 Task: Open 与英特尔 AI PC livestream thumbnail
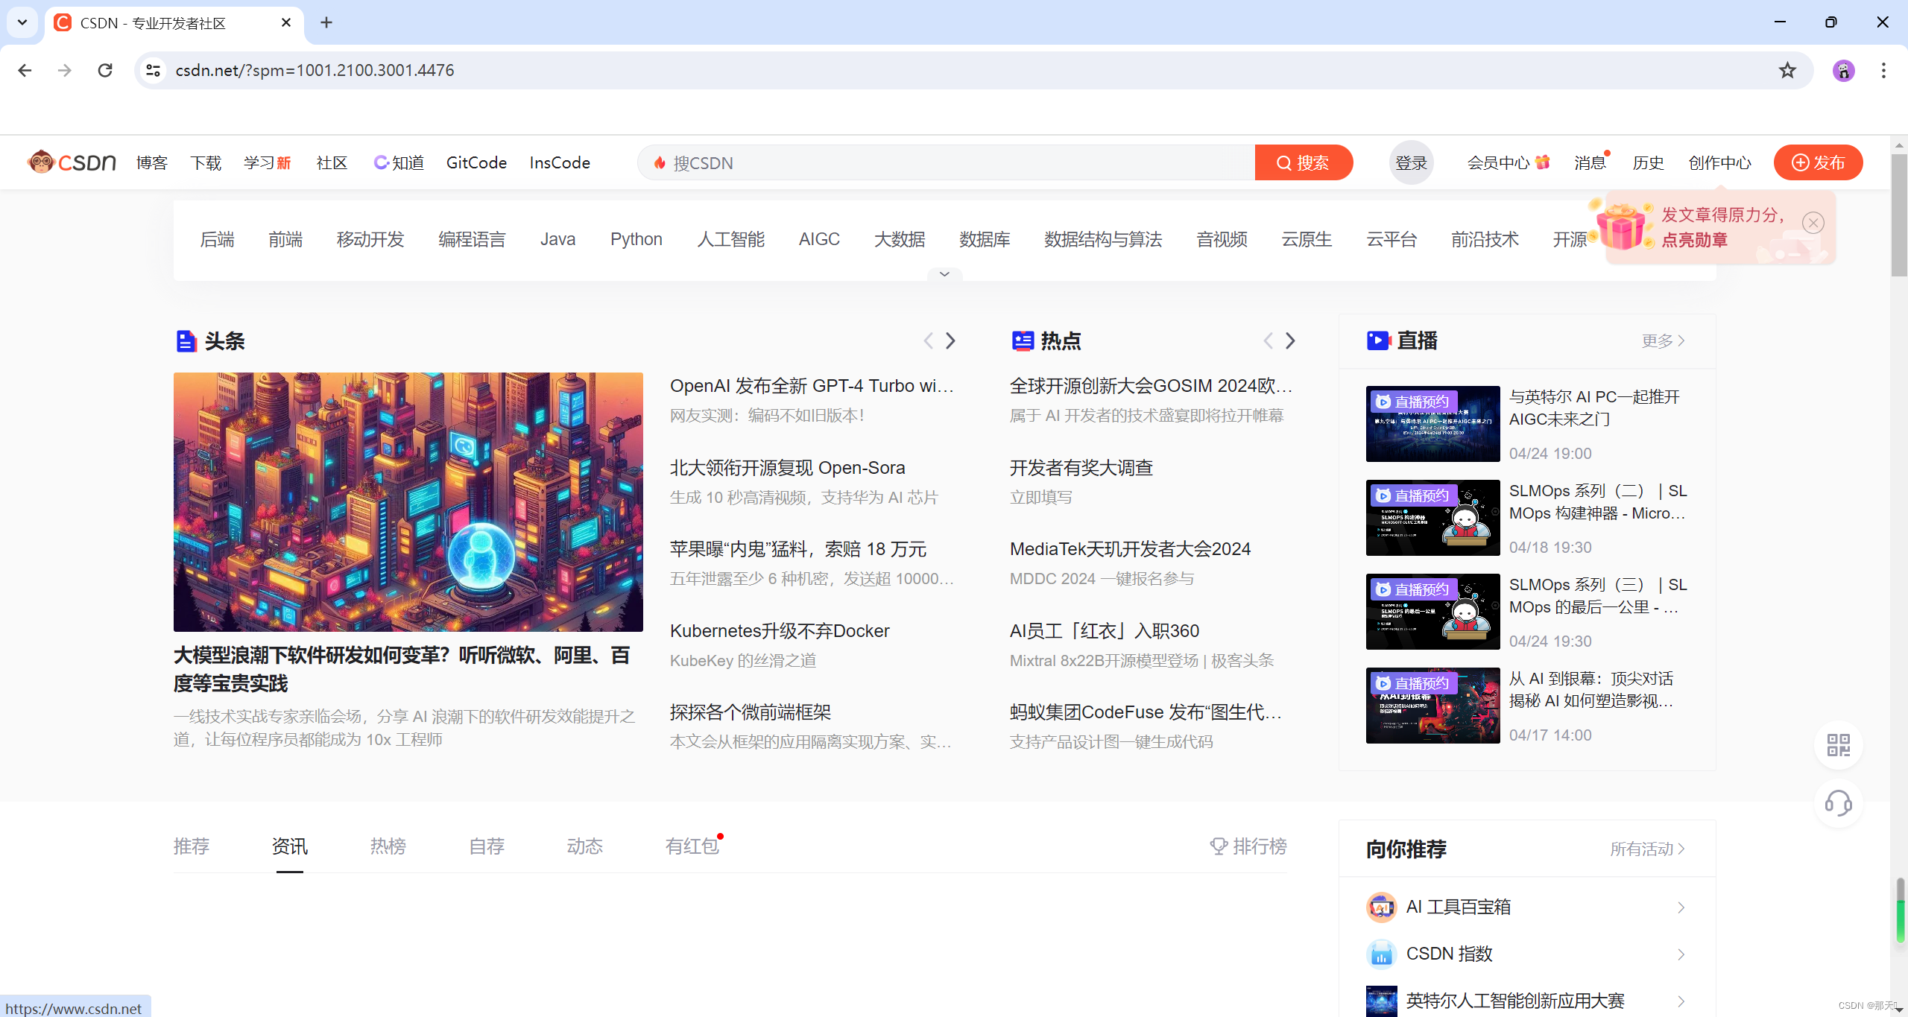(1432, 423)
